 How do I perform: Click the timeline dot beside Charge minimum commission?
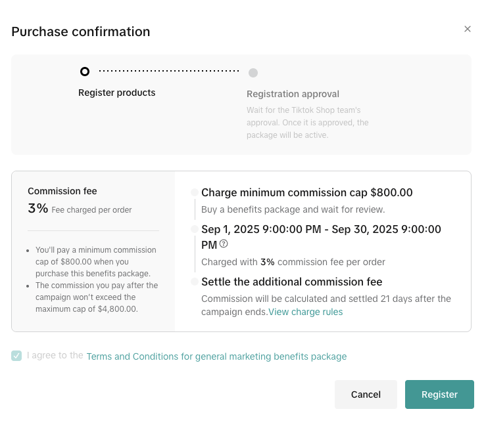click(x=195, y=192)
